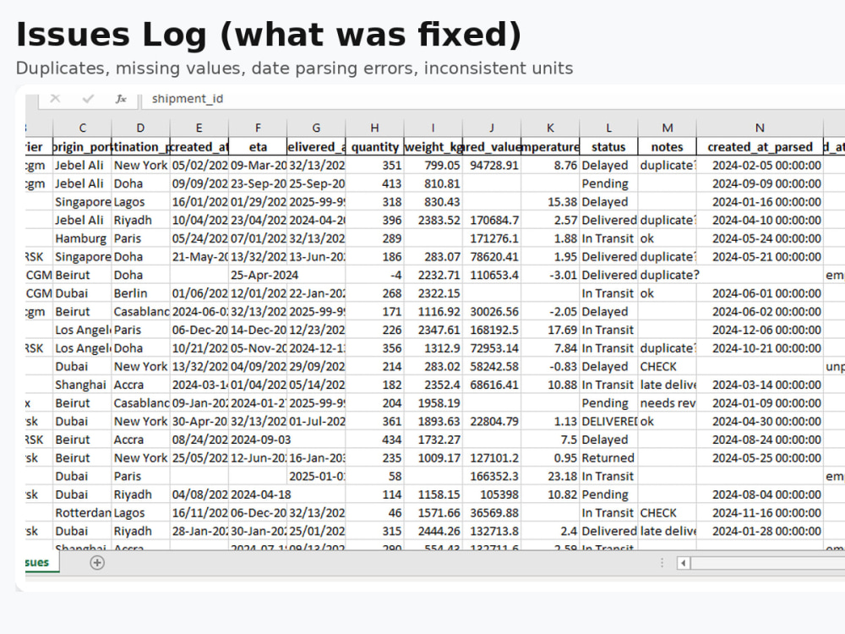
Task: Click the formula bar enter checkmark icon
Action: click(89, 99)
